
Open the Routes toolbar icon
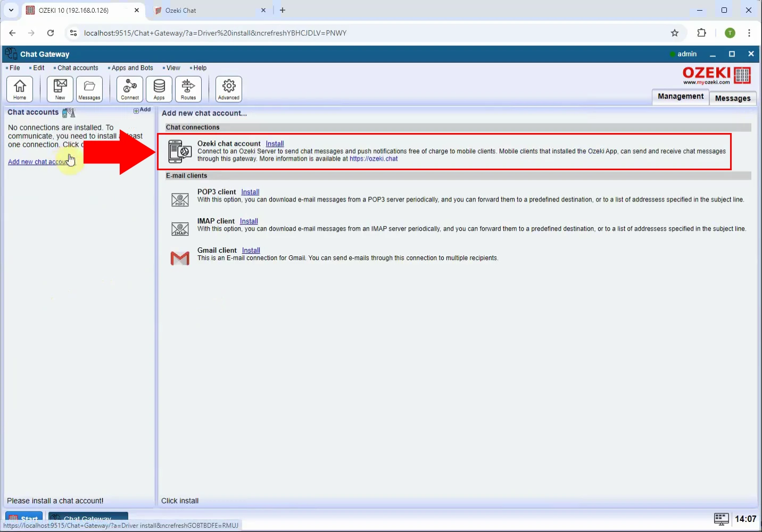[188, 89]
